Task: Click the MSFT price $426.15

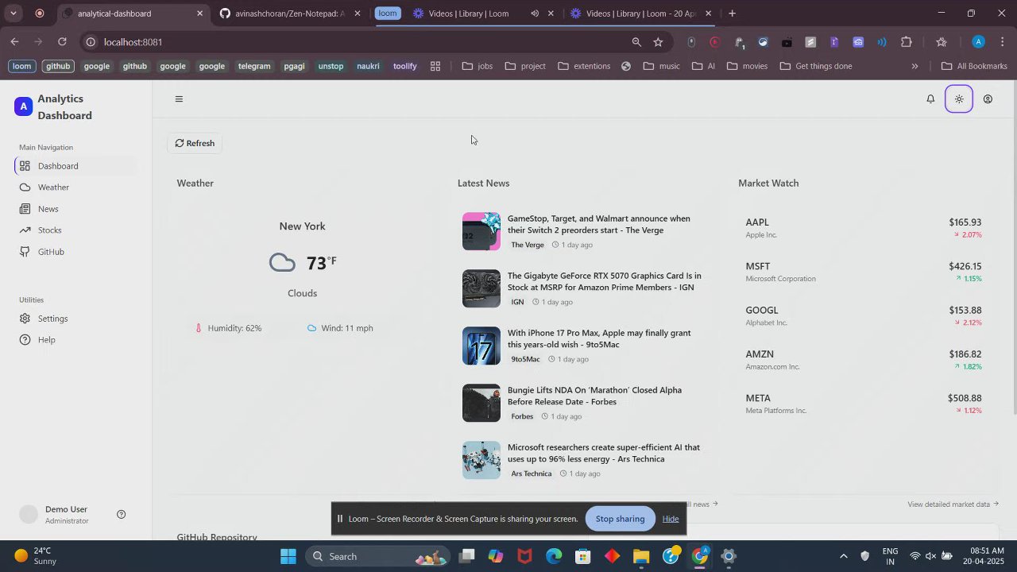Action: (x=965, y=266)
